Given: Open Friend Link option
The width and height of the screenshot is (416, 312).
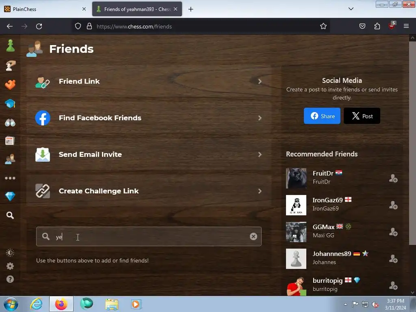Looking at the screenshot, I should pos(149,81).
